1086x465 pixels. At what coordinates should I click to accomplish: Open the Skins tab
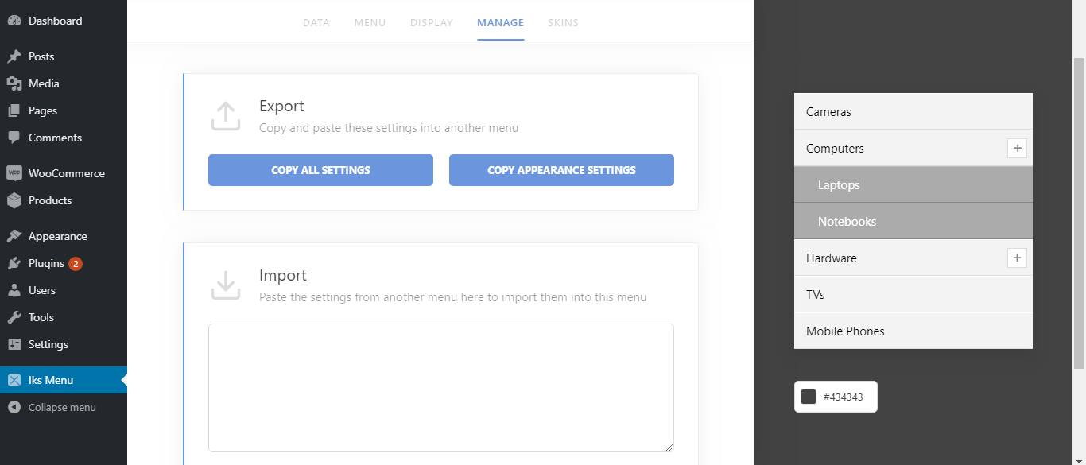563,22
